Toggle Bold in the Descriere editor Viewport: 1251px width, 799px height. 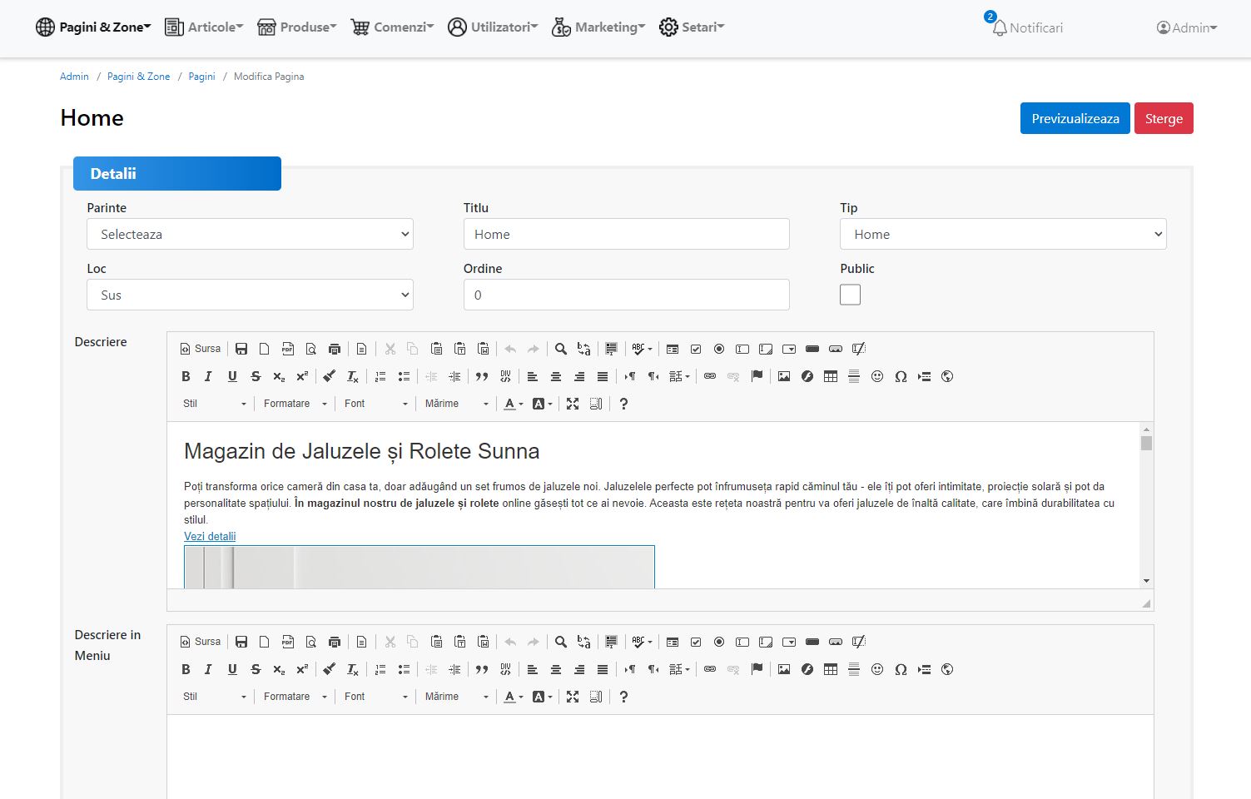[186, 376]
